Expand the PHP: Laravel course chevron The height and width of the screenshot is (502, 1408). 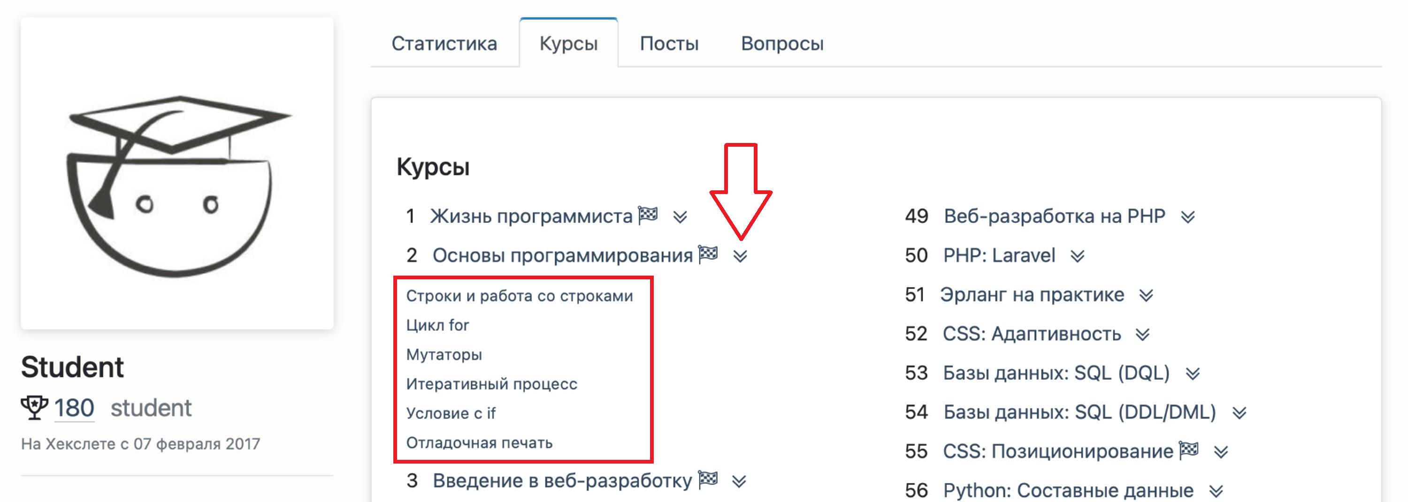tap(1077, 256)
